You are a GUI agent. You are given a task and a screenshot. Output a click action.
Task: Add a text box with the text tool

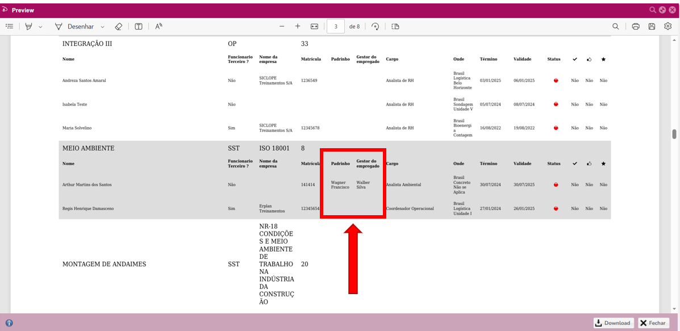tap(139, 27)
